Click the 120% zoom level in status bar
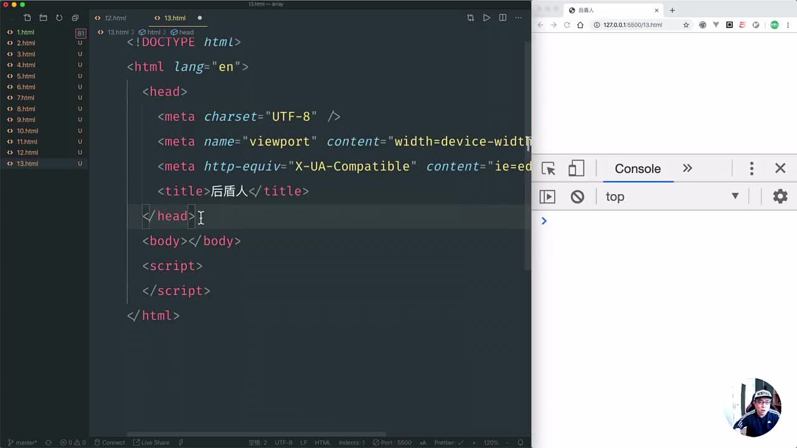Screen dimensions: 797x448 pyautogui.click(x=491, y=442)
